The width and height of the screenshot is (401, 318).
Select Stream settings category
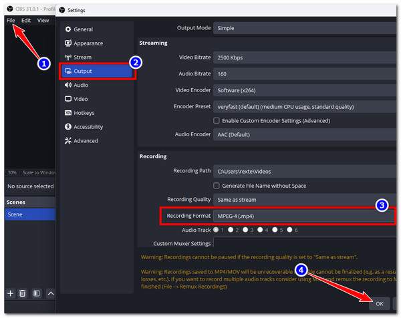tap(97, 57)
